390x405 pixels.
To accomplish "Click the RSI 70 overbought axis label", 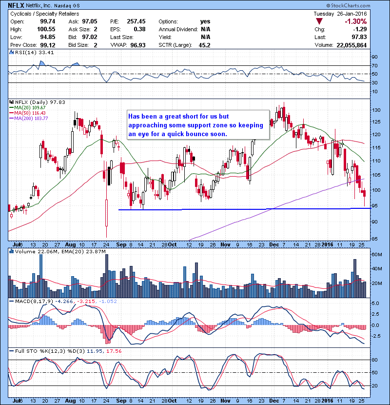I will [x=374, y=65].
